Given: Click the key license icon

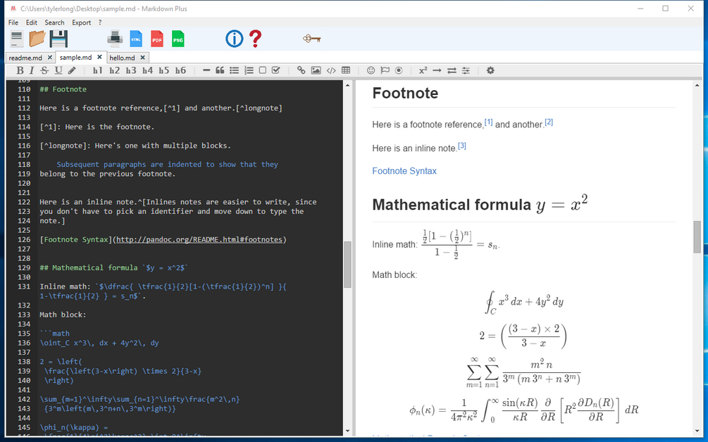Looking at the screenshot, I should 312,39.
